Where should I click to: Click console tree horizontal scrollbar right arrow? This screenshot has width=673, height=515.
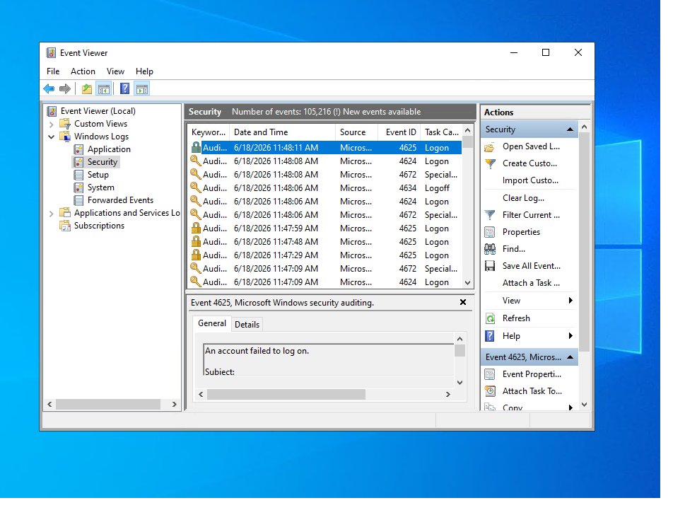pyautogui.click(x=174, y=404)
